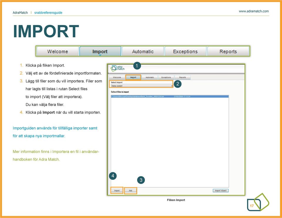This screenshot has height=218, width=282.
Task: Open Exceptions in the large tab banner
Action: click(x=185, y=51)
